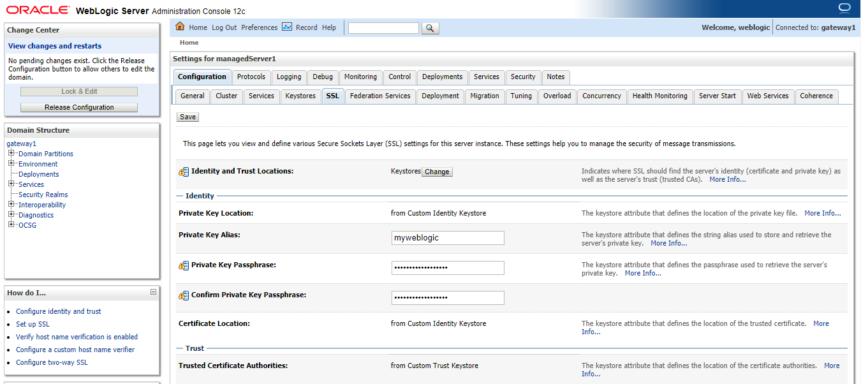Viewport: 861px width, 384px height.
Task: Click in the console search box
Action: (383, 28)
